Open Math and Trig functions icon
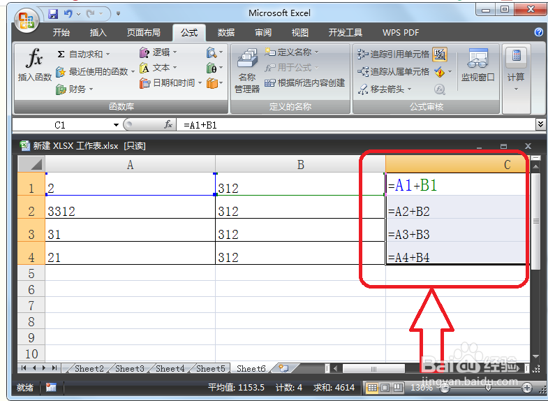This screenshot has height=401, width=548. tap(211, 68)
